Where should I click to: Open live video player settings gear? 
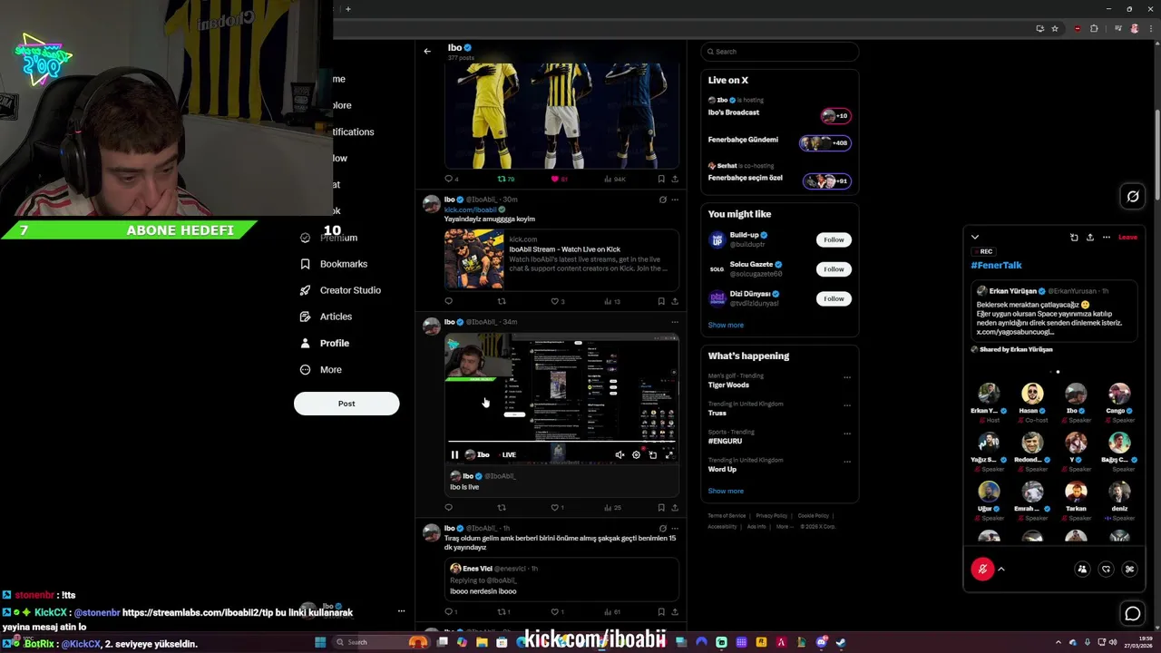[636, 454]
